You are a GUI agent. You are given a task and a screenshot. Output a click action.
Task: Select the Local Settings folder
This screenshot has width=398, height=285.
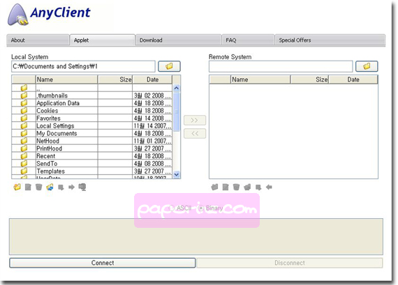pyautogui.click(x=55, y=126)
